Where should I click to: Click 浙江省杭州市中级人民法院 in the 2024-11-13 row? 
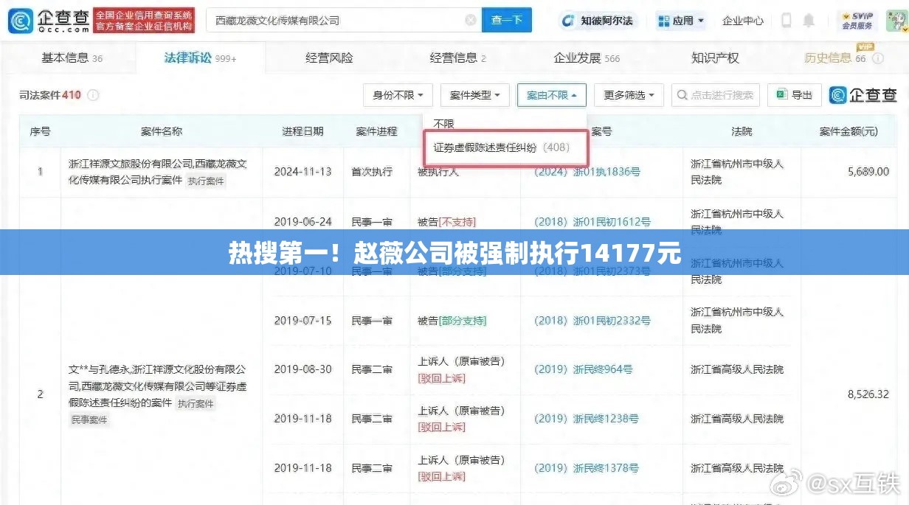click(737, 172)
